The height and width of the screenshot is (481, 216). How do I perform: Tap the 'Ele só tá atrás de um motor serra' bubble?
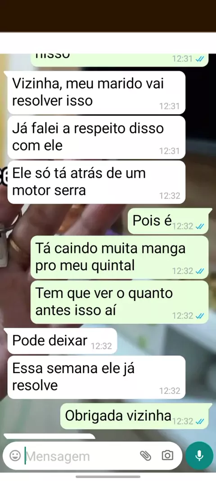(96, 182)
